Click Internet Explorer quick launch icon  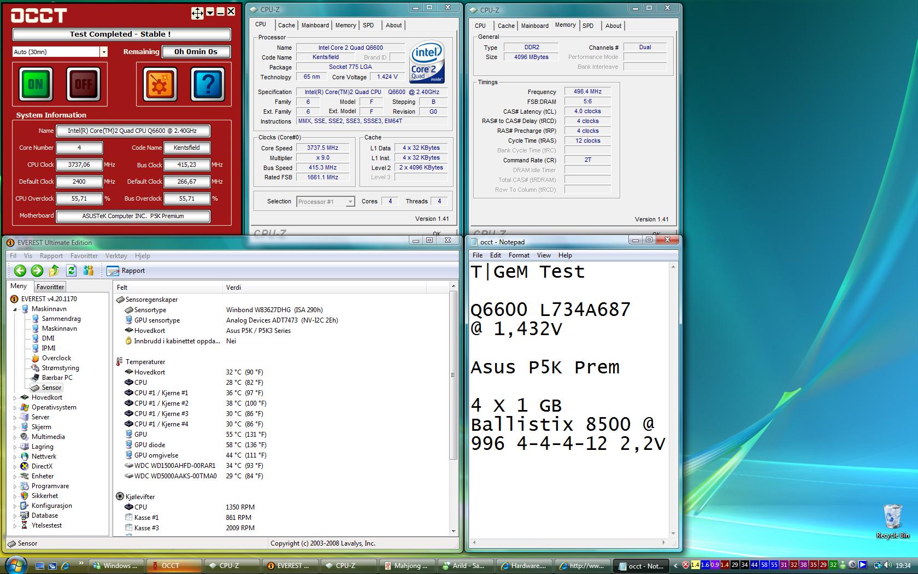pos(66,566)
